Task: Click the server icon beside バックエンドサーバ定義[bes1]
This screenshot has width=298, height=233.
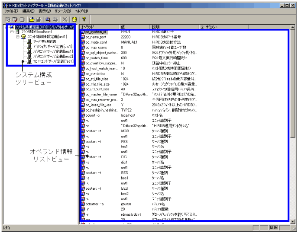Action: pyautogui.click(x=29, y=51)
